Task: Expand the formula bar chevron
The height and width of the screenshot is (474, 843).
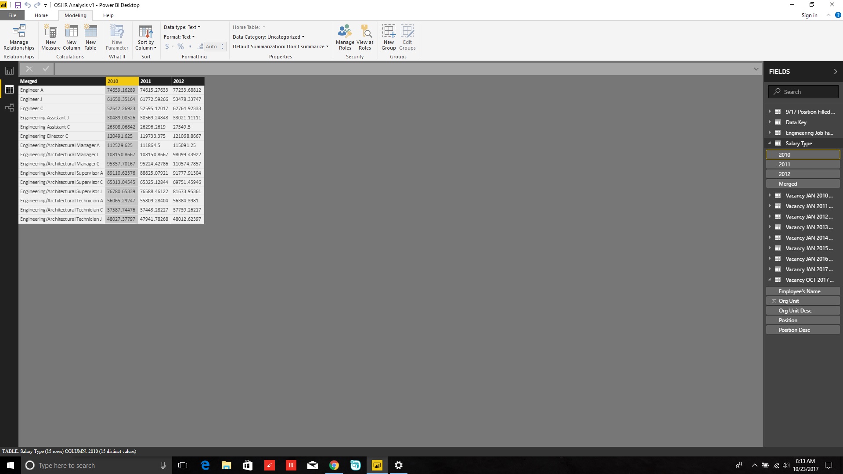Action: [x=756, y=69]
